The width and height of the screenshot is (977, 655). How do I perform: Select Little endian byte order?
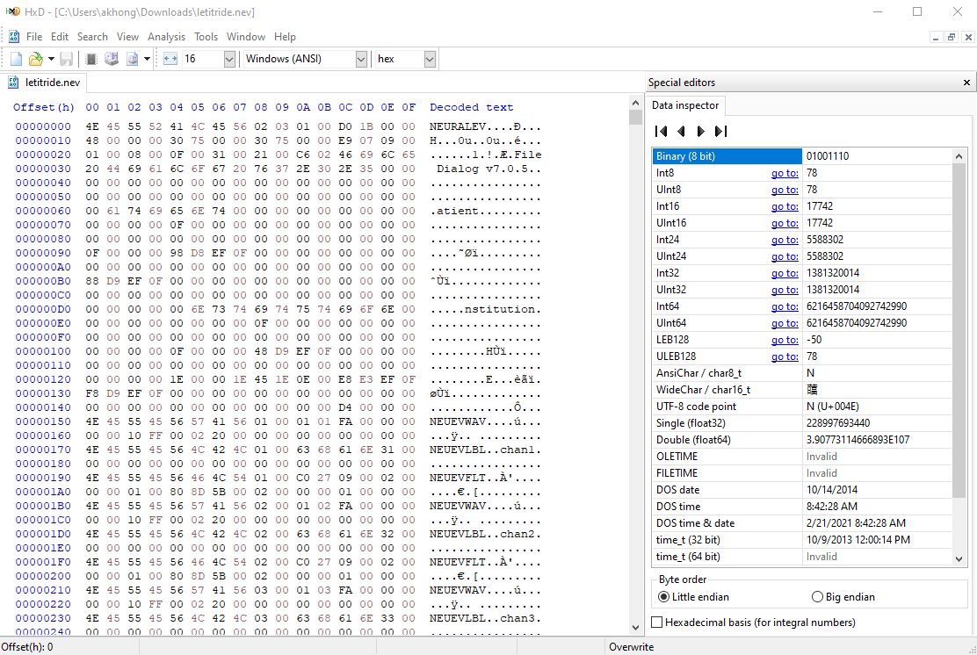(664, 597)
